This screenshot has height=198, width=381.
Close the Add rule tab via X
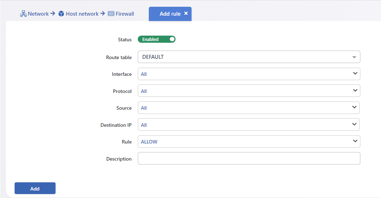[x=186, y=14]
